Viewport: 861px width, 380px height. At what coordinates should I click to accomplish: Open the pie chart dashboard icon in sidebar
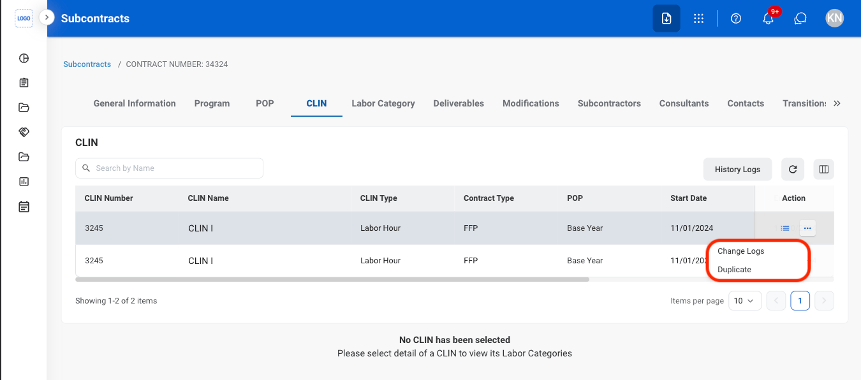[24, 59]
